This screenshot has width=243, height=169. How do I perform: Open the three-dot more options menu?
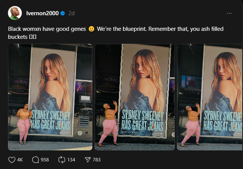pos(229,13)
